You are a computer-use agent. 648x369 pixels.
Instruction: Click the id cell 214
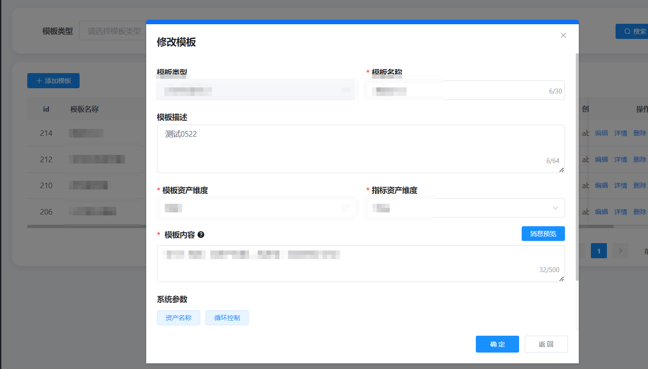pos(46,133)
